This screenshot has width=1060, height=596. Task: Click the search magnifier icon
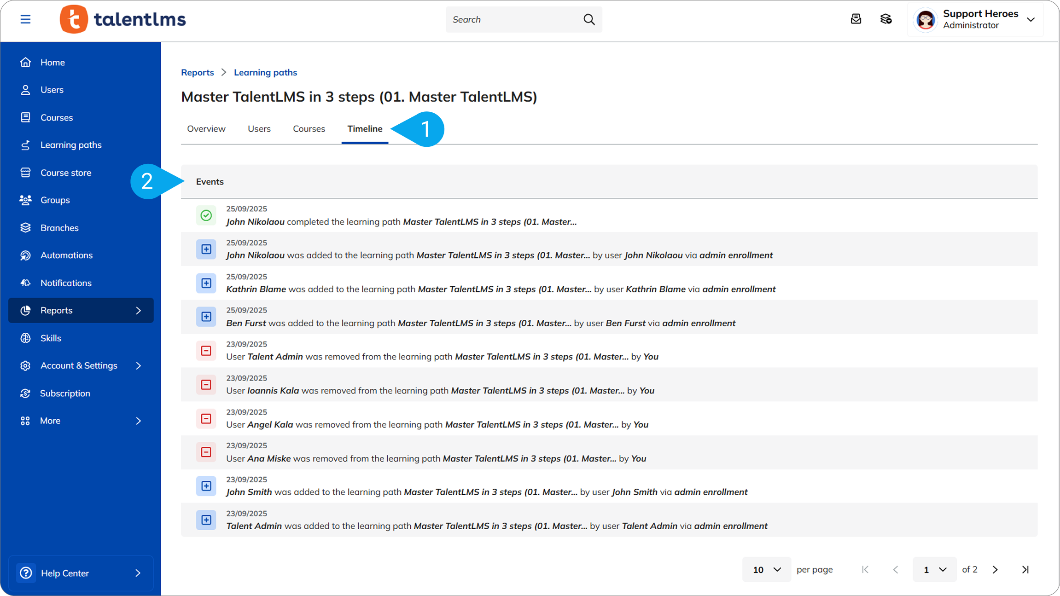click(x=589, y=19)
